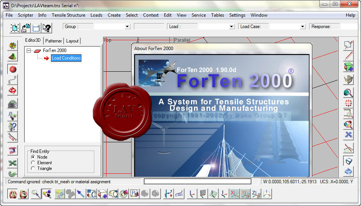Click the red X axis plane icon
This screenshot has width=361, height=206.
click(234, 194)
